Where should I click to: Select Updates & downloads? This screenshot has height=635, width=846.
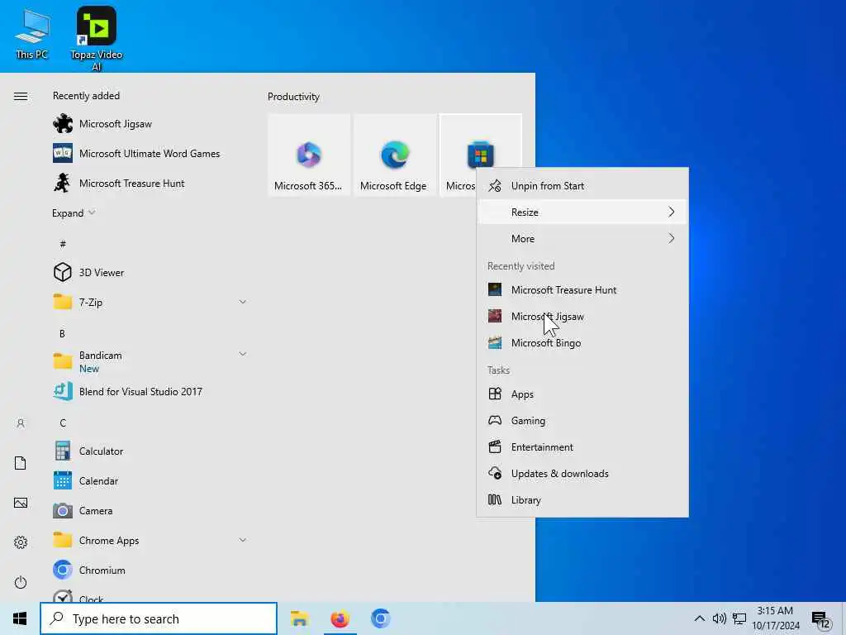[582, 474]
